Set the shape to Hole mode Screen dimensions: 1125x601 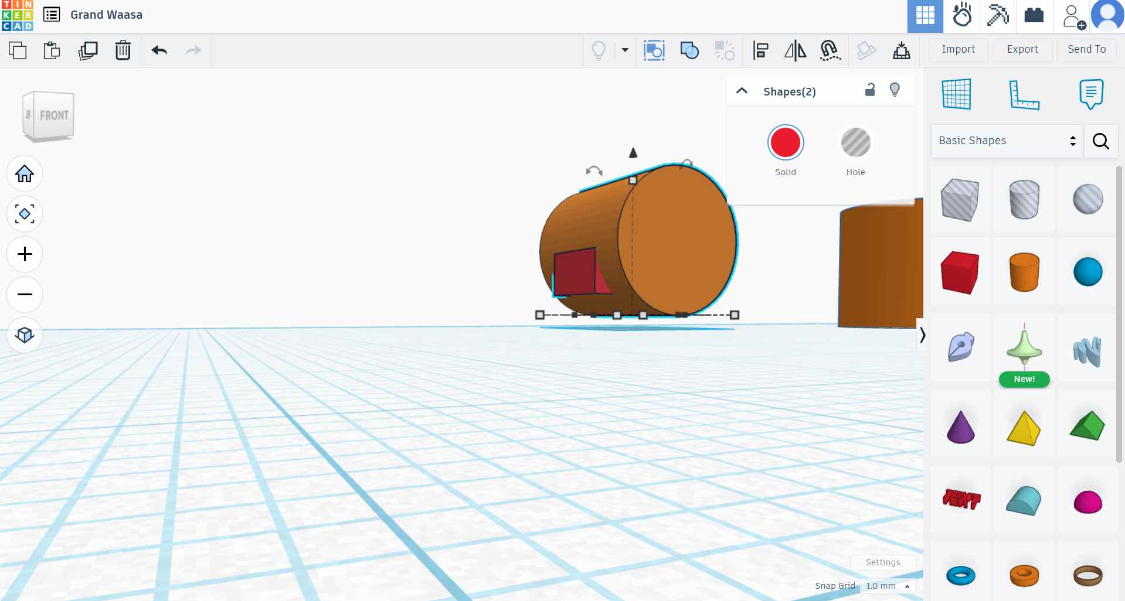click(x=855, y=142)
